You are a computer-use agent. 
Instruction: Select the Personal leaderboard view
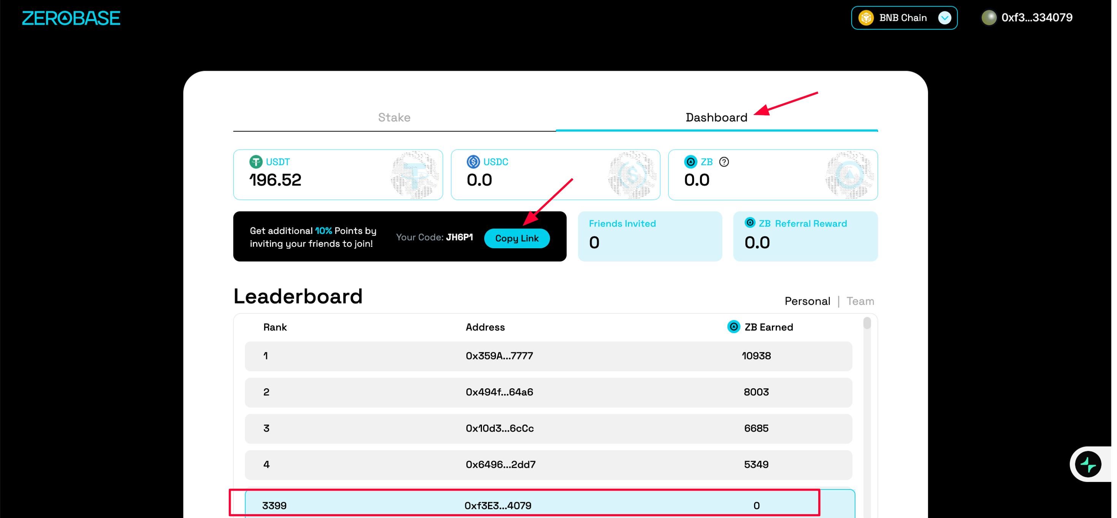click(x=807, y=301)
